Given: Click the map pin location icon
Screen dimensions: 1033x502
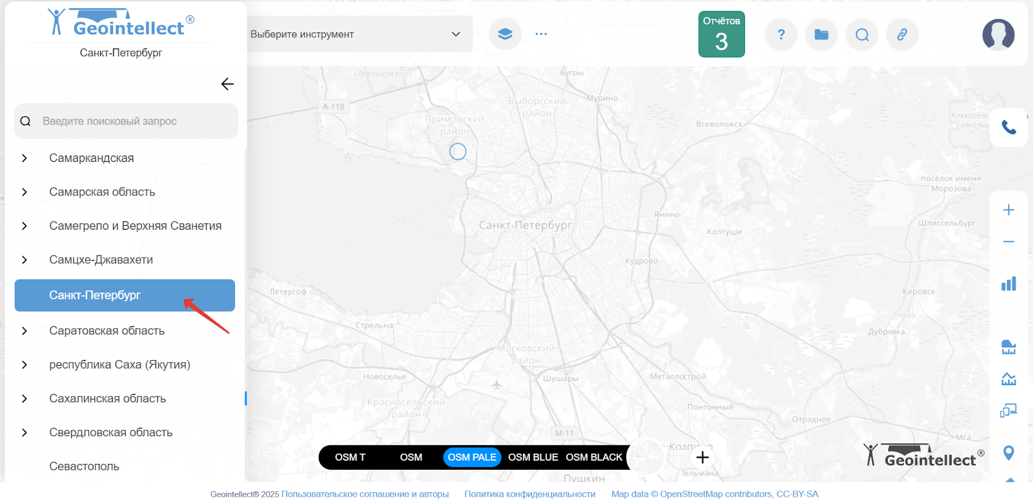Looking at the screenshot, I should (1008, 453).
